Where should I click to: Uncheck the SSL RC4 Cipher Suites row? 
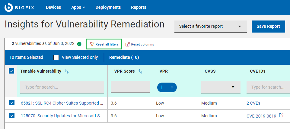click(12, 103)
